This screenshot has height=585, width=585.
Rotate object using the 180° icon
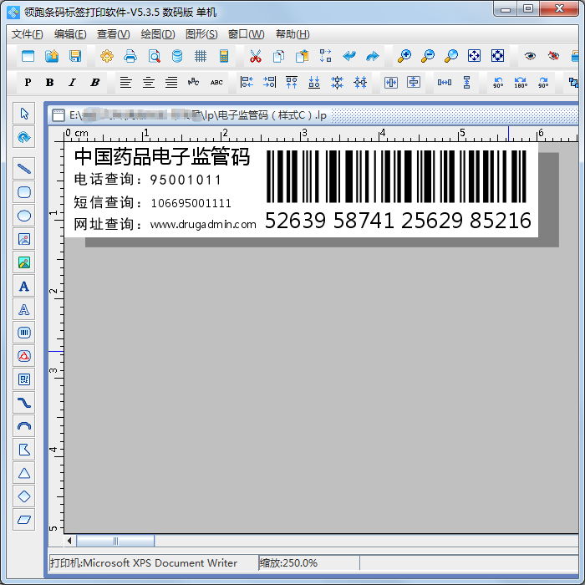point(521,82)
